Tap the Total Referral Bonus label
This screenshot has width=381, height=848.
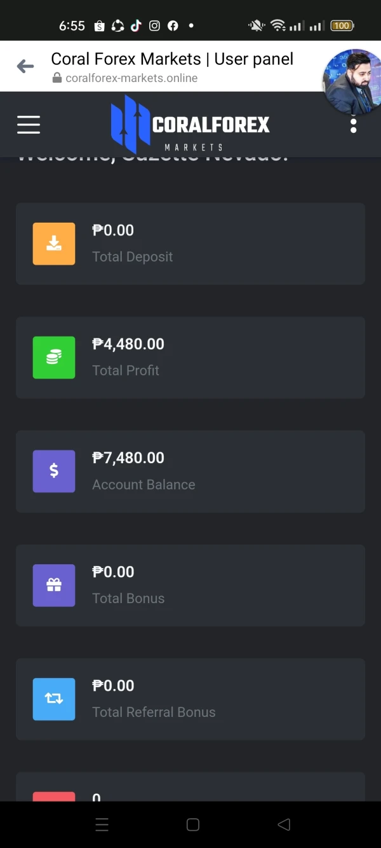(x=154, y=712)
